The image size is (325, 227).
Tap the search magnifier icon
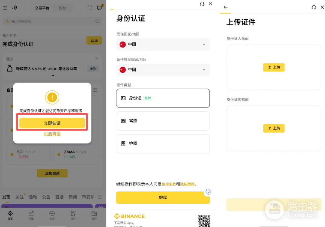[x=97, y=21]
